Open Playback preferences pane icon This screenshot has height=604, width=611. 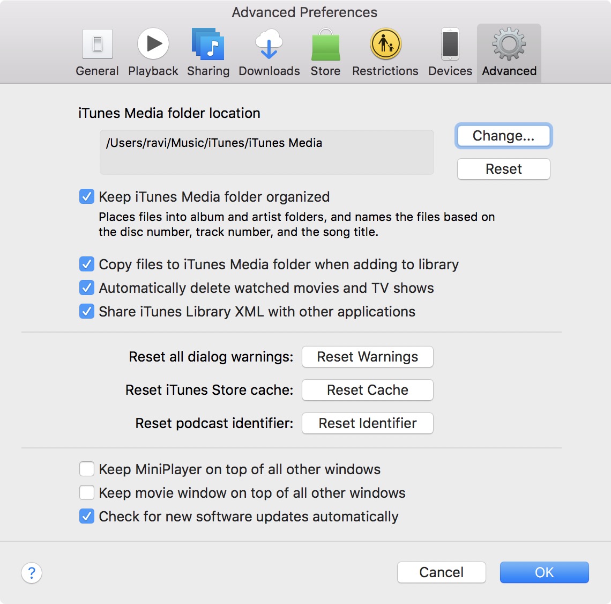tap(153, 43)
